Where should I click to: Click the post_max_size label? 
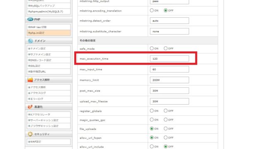[90, 91]
